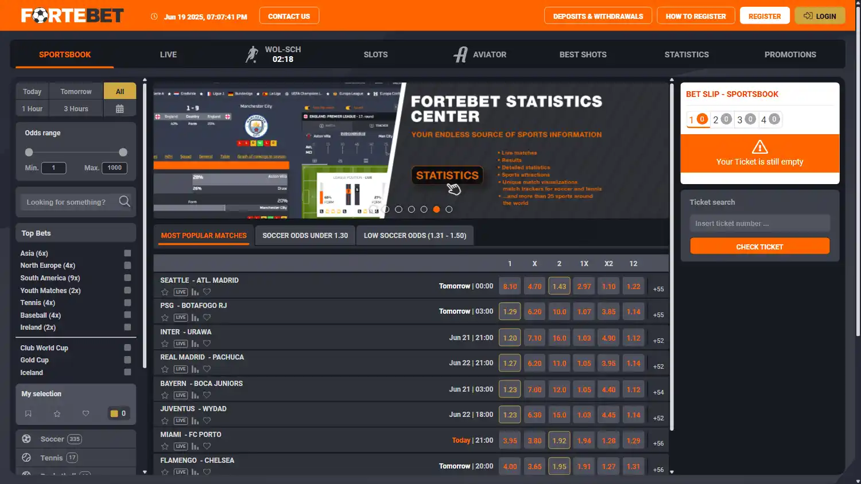861x484 pixels.
Task: Expand +52 markets for Real Madrid - Pachuca
Action: tap(658, 366)
